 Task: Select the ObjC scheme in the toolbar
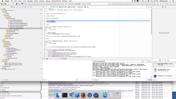(x=18, y=4)
